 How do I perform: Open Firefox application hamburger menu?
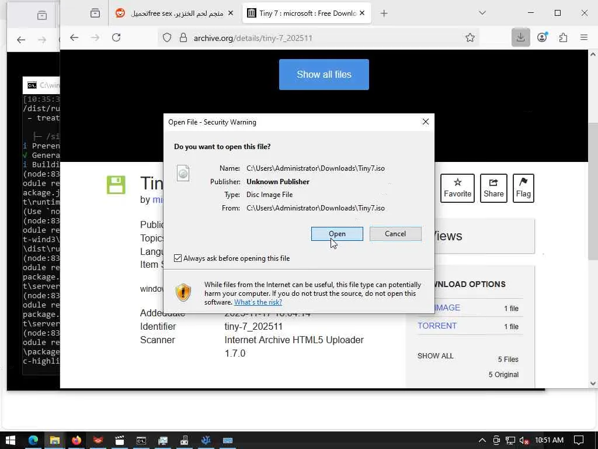(x=584, y=37)
